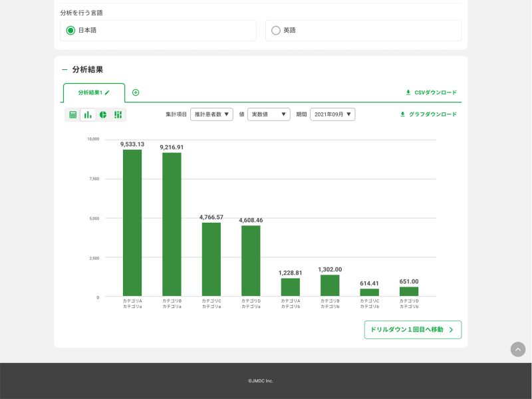This screenshot has width=532, height=399.
Task: Select the pie chart view icon
Action: point(103,115)
